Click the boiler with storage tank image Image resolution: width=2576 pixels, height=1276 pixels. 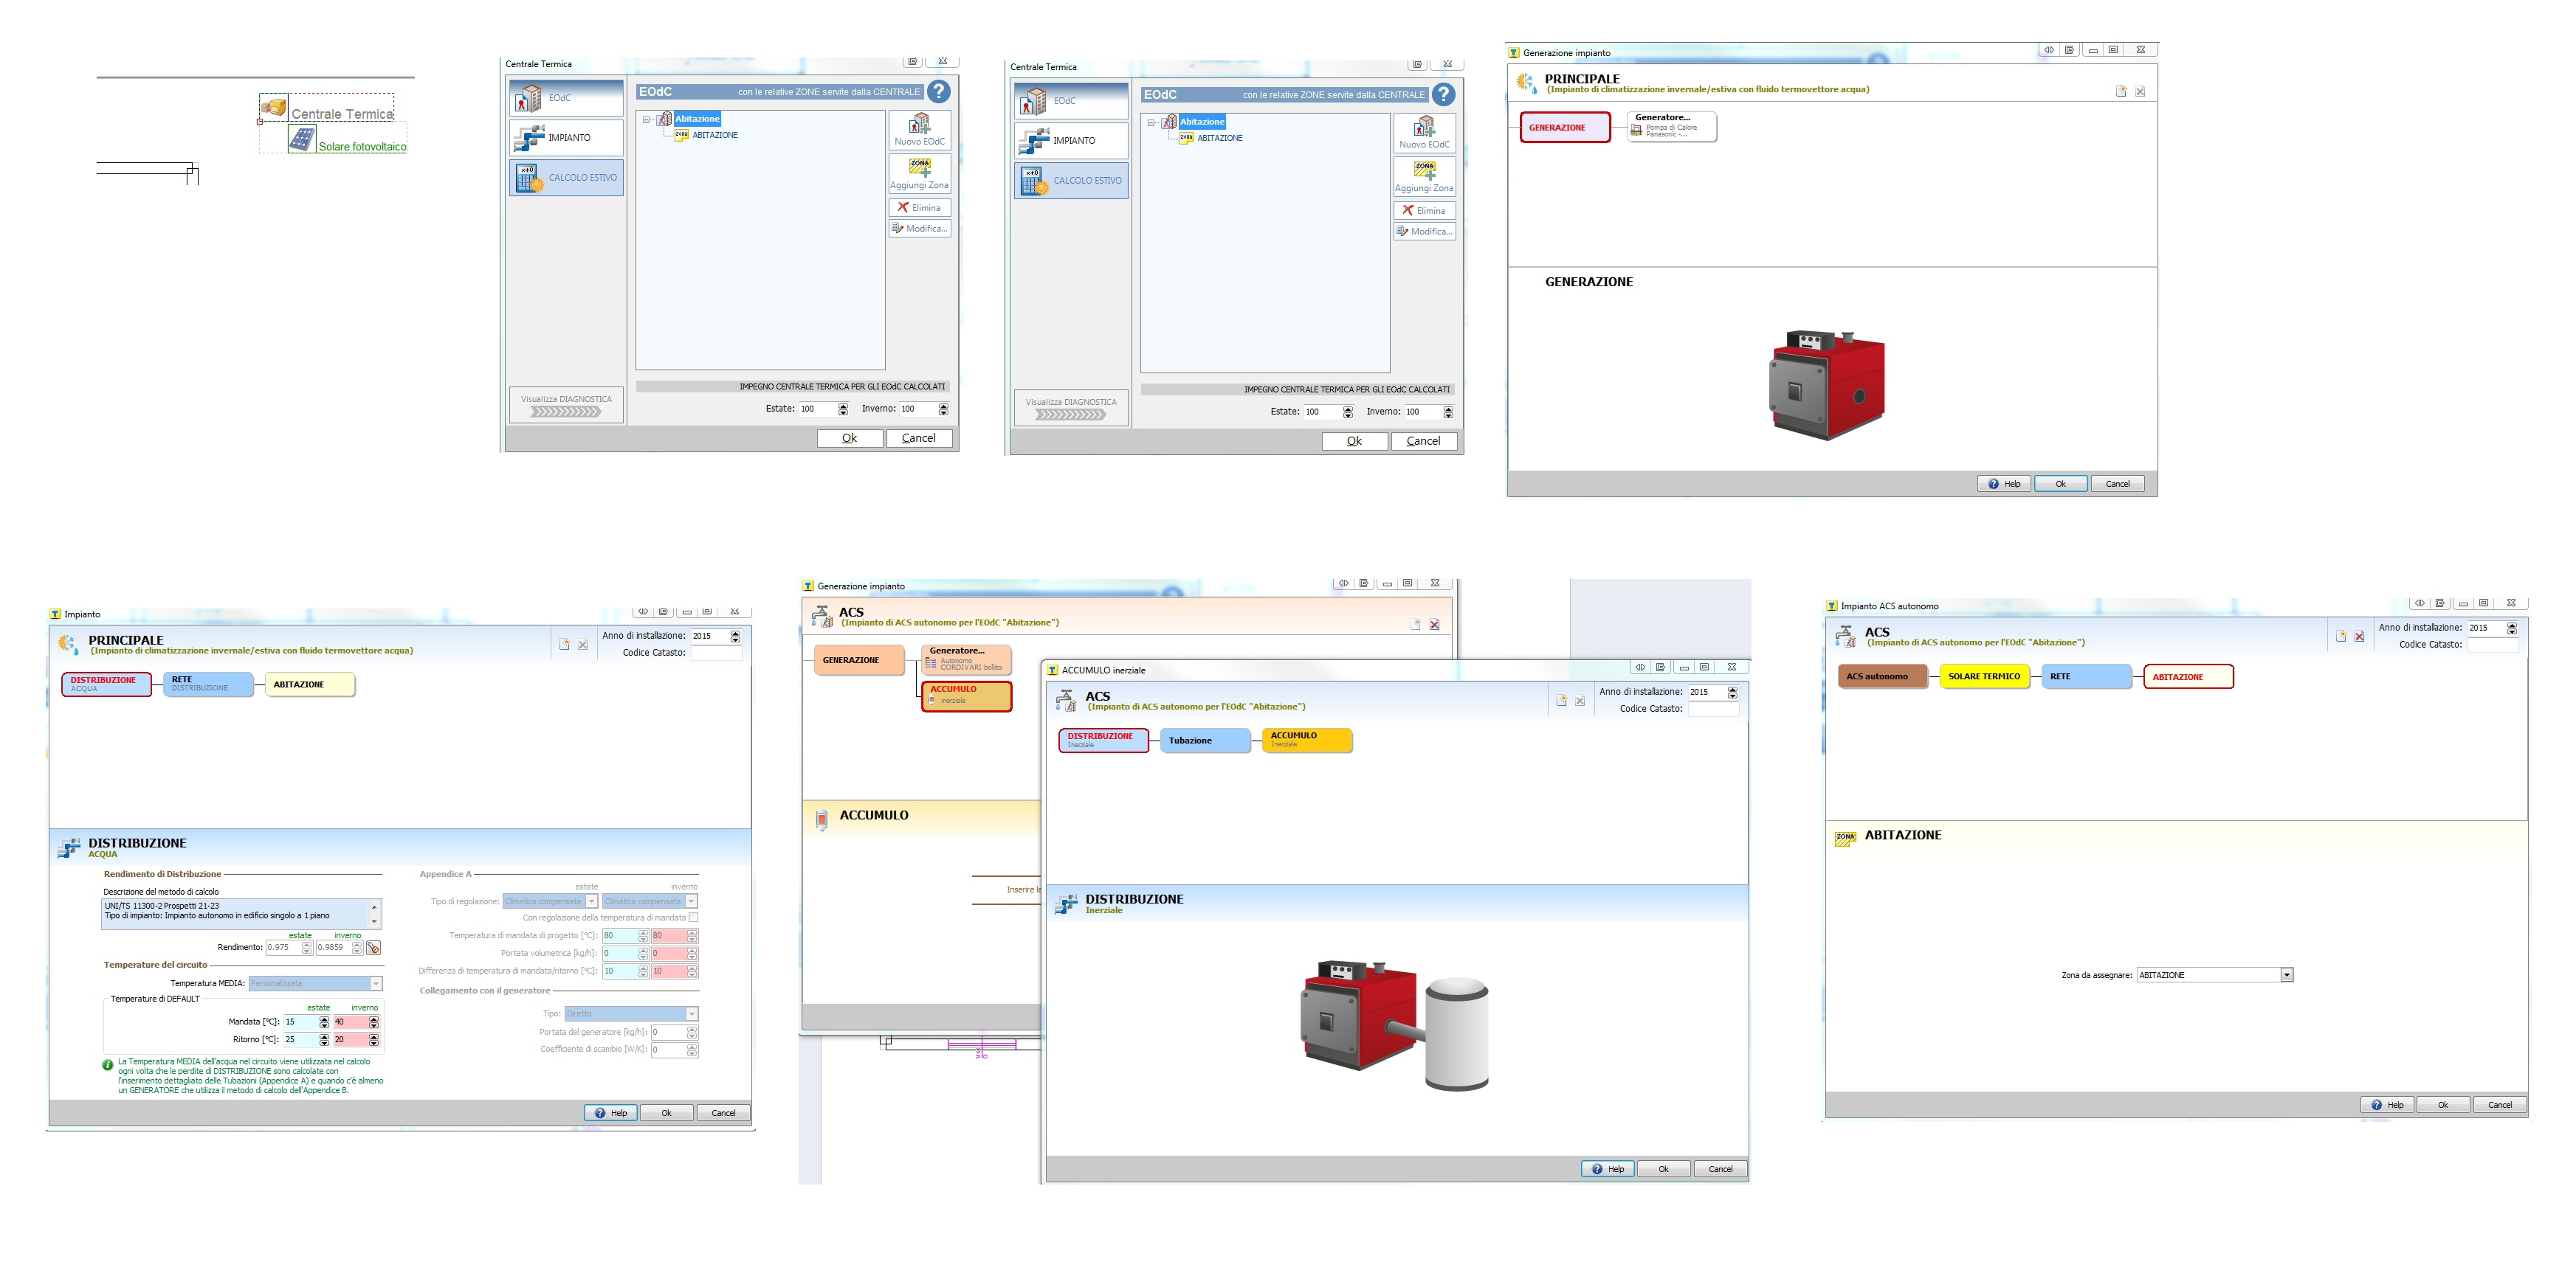pyautogui.click(x=1395, y=1024)
